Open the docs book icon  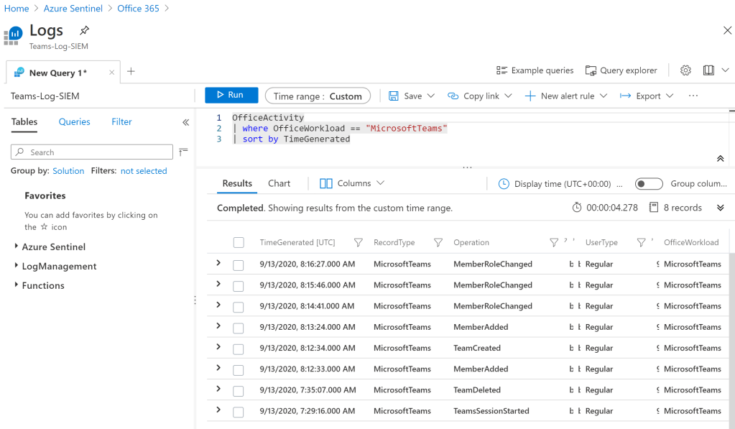(x=708, y=70)
